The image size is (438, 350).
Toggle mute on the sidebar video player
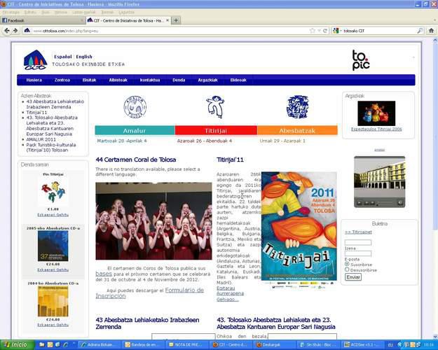(400, 203)
